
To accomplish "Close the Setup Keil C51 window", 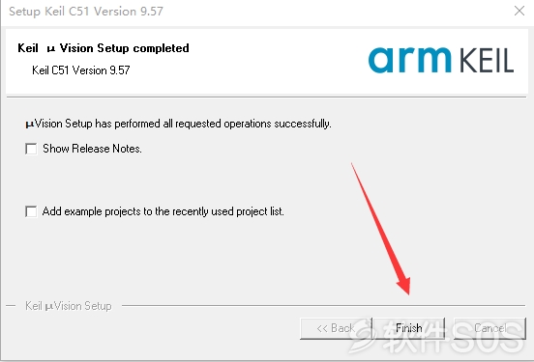I will click(x=519, y=11).
